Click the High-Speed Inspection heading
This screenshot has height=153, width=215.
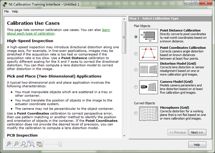(30, 41)
